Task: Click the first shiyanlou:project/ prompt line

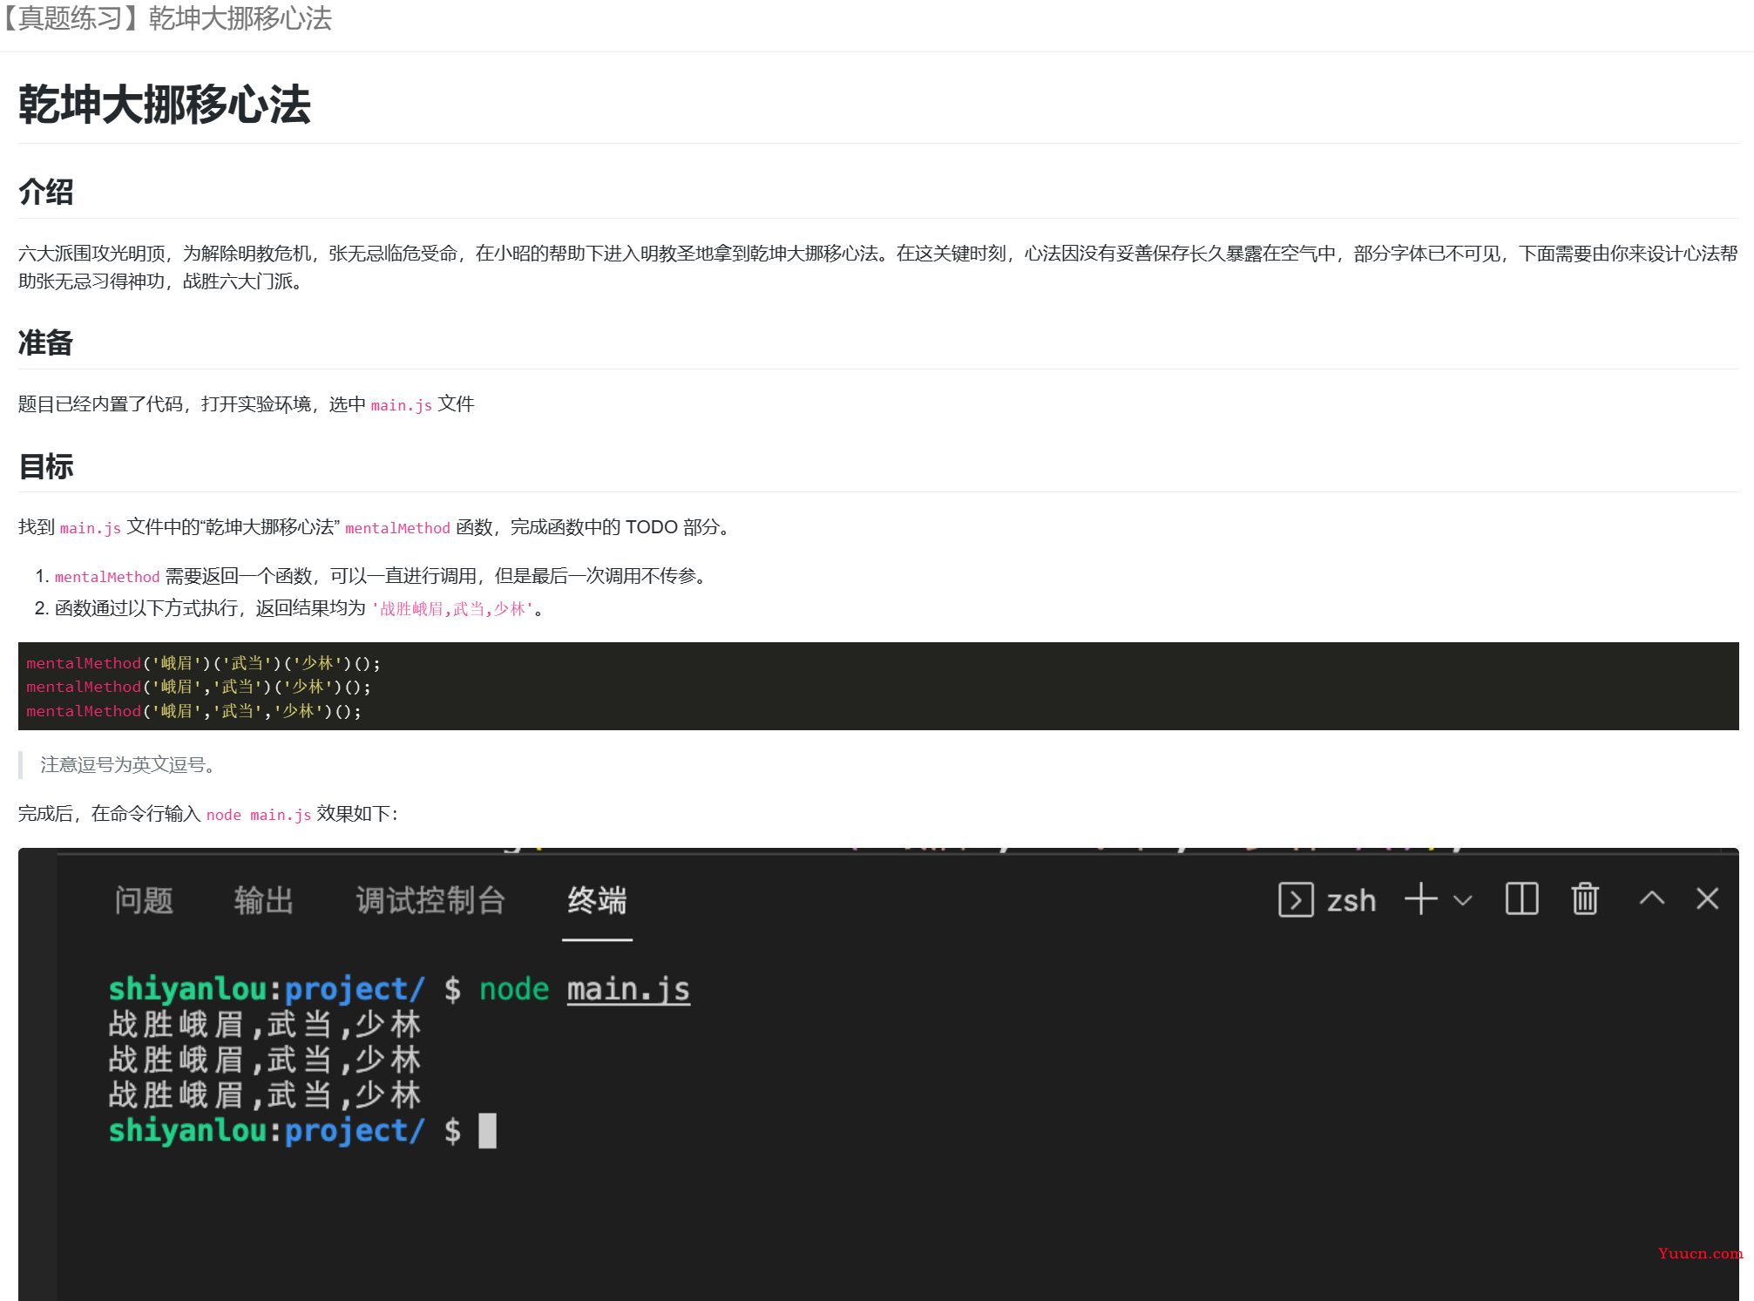Action: 399,990
